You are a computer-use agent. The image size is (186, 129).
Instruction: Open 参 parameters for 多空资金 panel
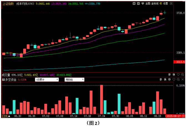(161, 80)
